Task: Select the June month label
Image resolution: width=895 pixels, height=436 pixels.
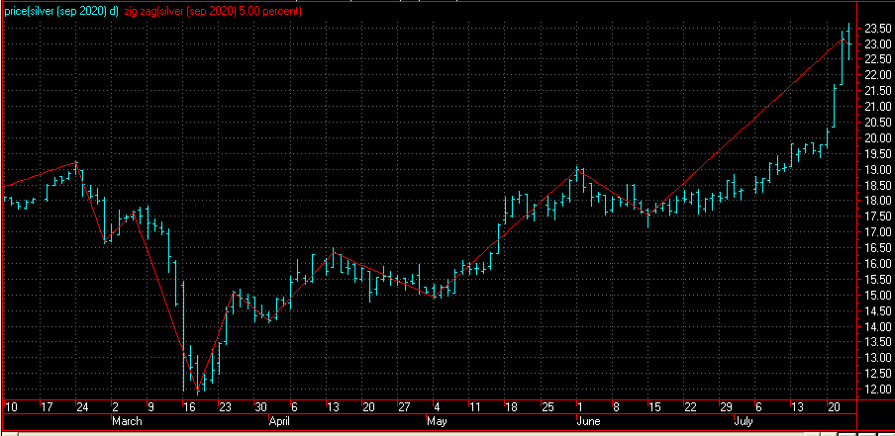Action: pos(588,422)
